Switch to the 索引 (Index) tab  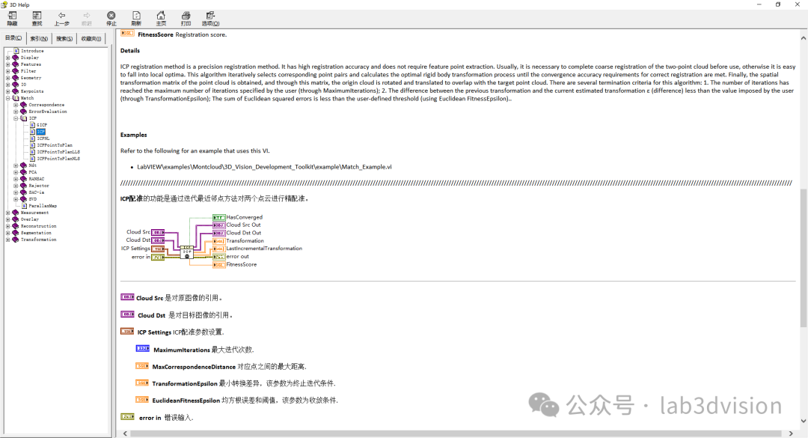(x=40, y=38)
